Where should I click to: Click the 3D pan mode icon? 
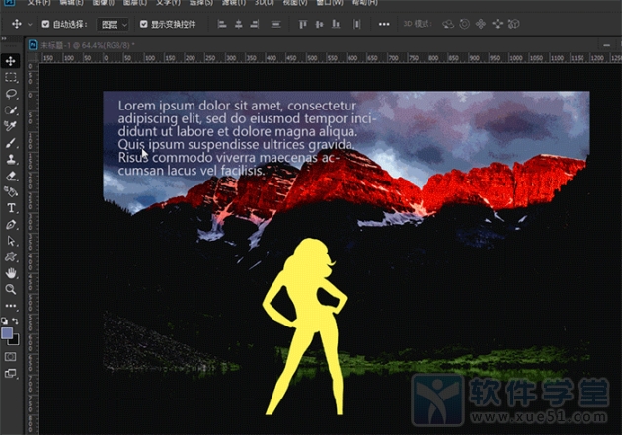pos(481,24)
